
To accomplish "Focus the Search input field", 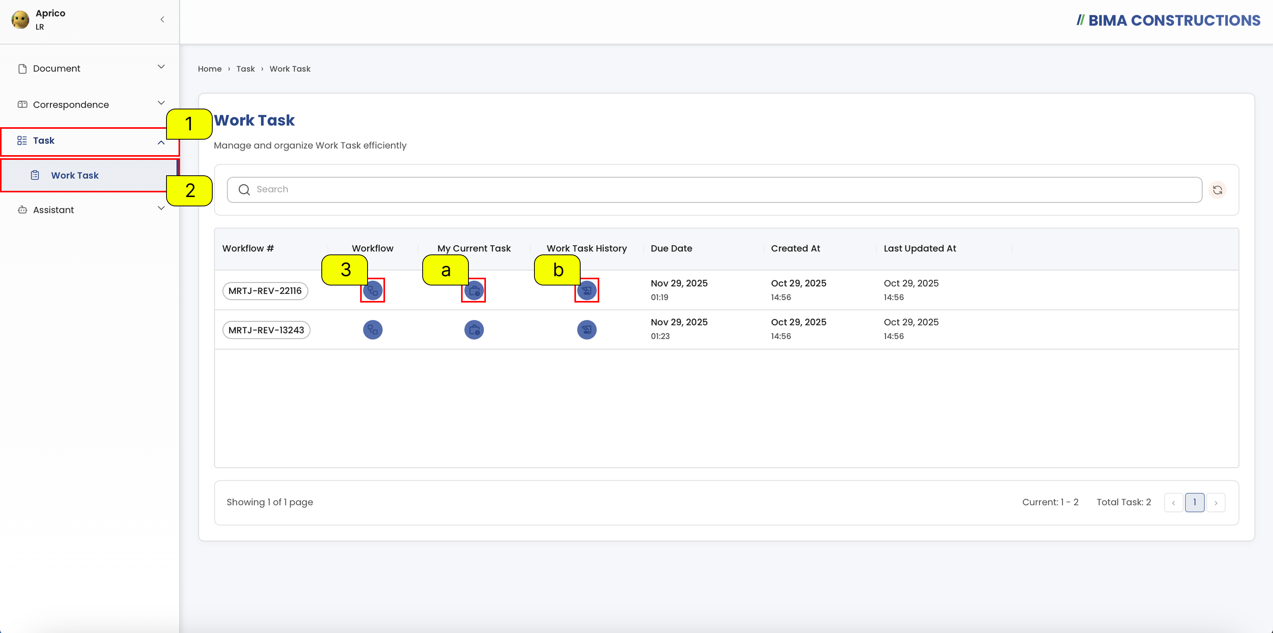I will point(714,190).
